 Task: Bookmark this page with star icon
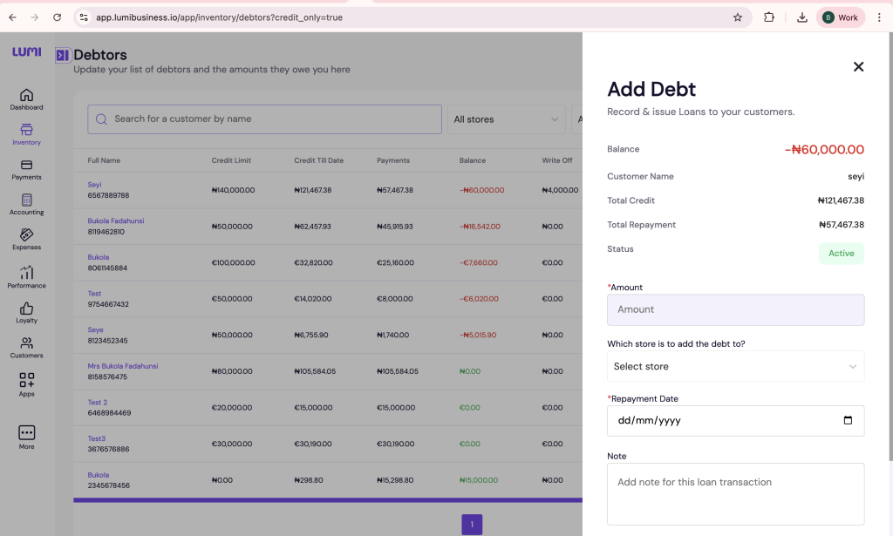pyautogui.click(x=737, y=17)
